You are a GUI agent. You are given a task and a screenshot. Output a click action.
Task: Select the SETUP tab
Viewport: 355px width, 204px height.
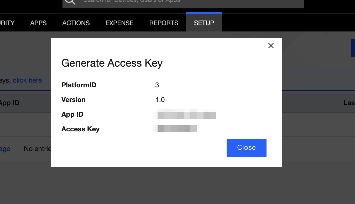click(x=204, y=23)
